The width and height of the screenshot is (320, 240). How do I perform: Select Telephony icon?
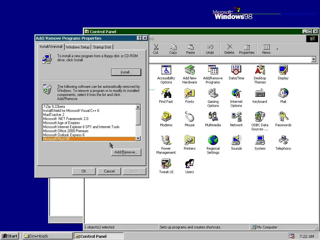283,142
